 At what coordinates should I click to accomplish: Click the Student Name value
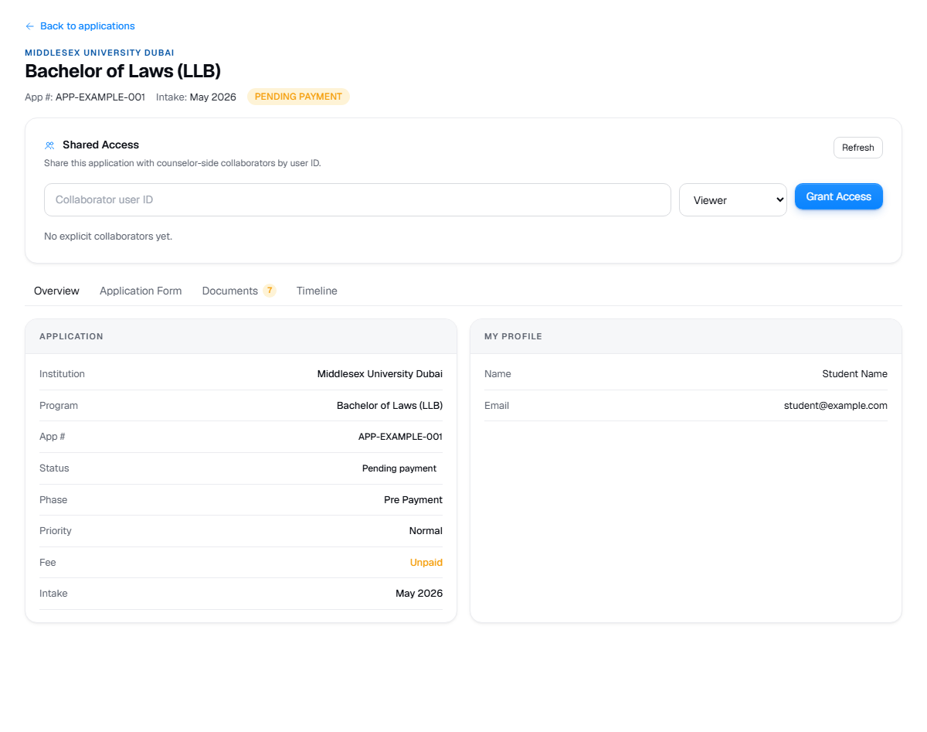pos(854,374)
